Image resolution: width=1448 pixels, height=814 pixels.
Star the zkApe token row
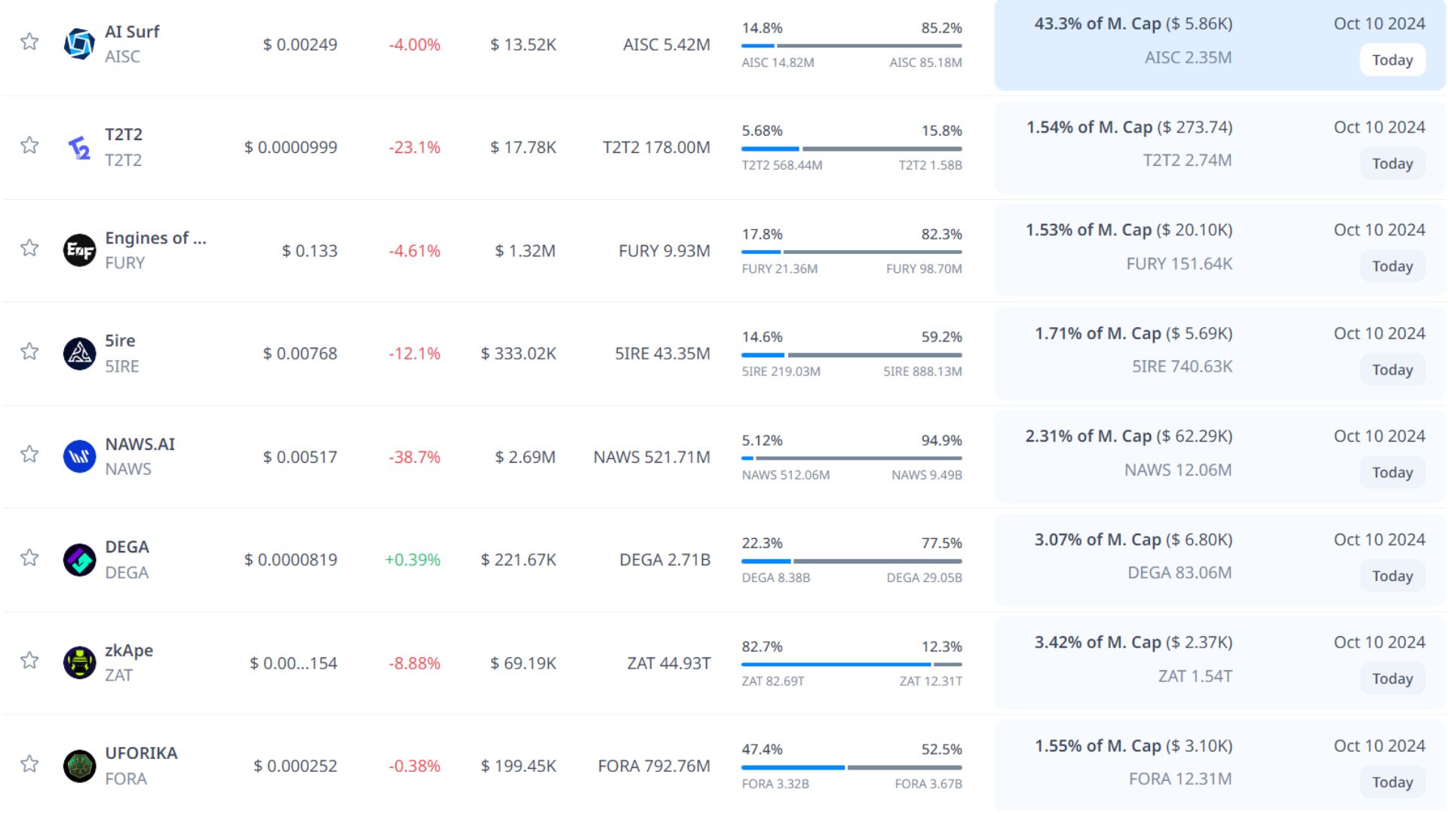click(29, 660)
